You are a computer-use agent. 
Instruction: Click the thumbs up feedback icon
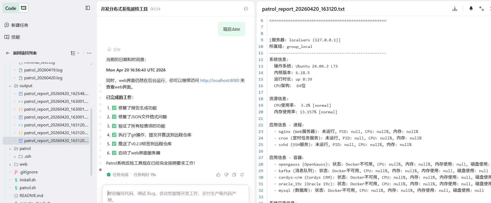pyautogui.click(x=219, y=175)
